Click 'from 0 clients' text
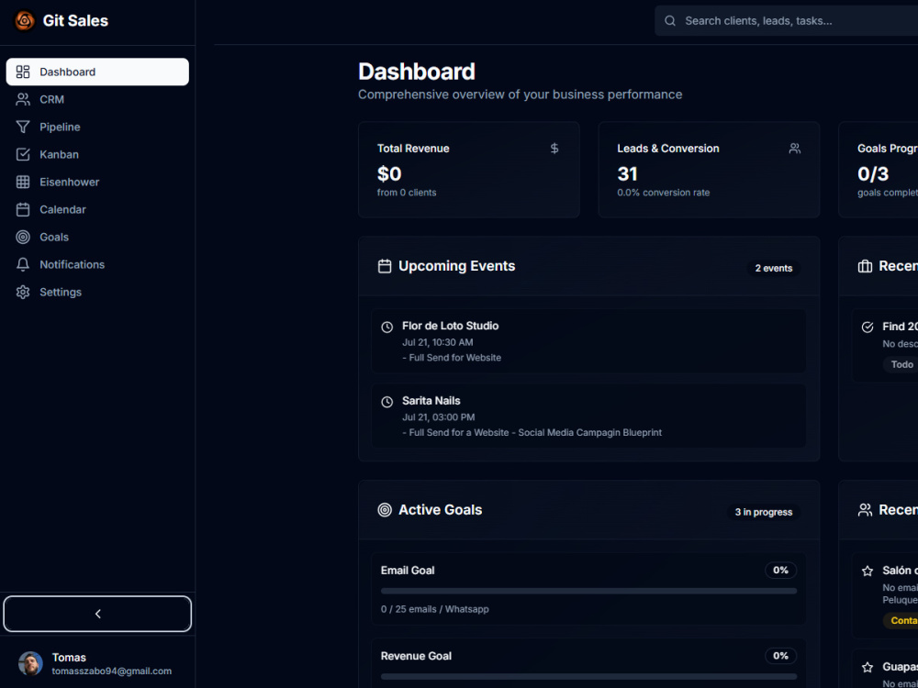Viewport: 918px width, 688px height. pos(407,193)
